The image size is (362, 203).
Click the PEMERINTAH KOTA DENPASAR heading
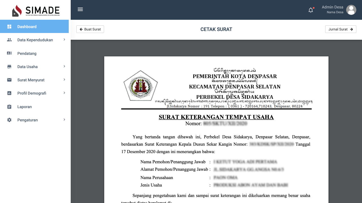coord(235,76)
